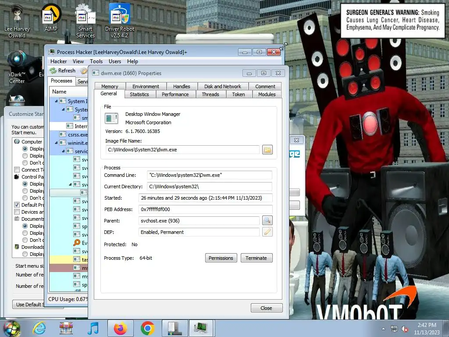The image size is (449, 337).
Task: Click the dwm.exe file icon in File group
Action: pyautogui.click(x=111, y=118)
